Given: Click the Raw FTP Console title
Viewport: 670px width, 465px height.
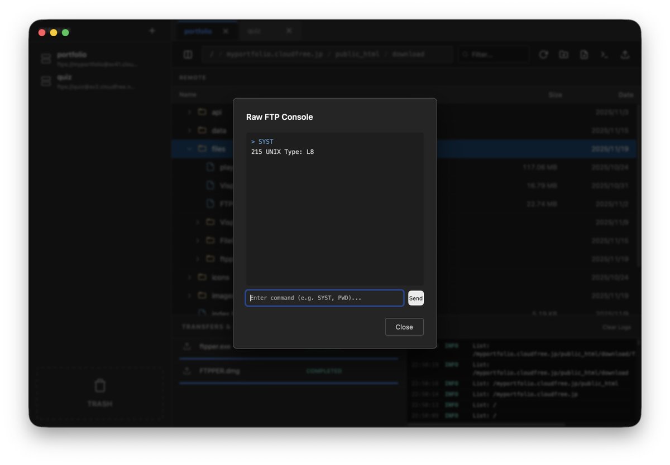Looking at the screenshot, I should click(x=280, y=117).
